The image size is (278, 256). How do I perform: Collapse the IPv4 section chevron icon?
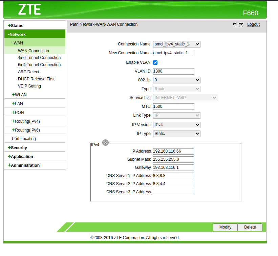click(x=105, y=143)
